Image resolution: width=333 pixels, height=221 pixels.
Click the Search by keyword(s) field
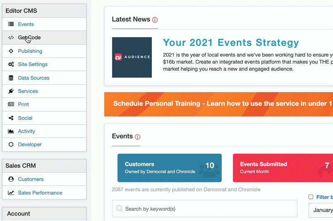[205, 209]
